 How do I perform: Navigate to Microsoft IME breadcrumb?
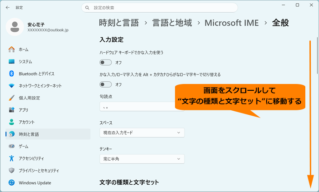[232, 23]
